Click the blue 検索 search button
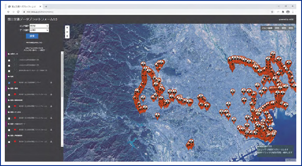 [32, 36]
